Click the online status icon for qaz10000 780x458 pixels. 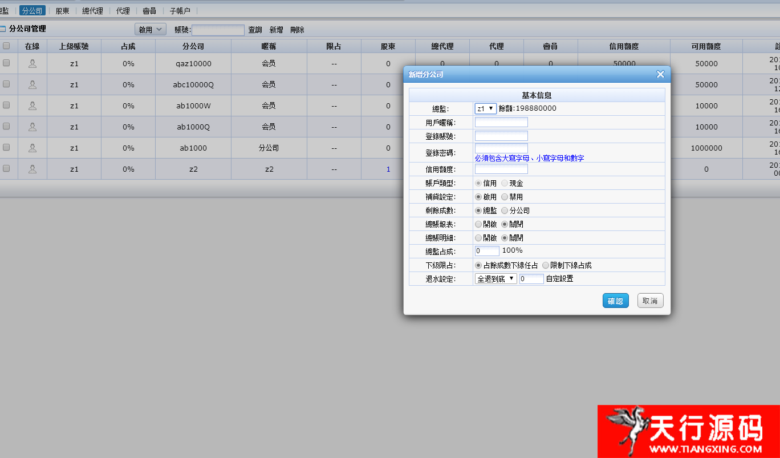pyautogui.click(x=32, y=63)
